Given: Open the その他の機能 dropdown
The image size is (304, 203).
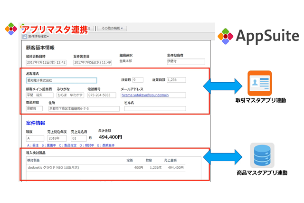Looking at the screenshot, I should pos(112,29).
